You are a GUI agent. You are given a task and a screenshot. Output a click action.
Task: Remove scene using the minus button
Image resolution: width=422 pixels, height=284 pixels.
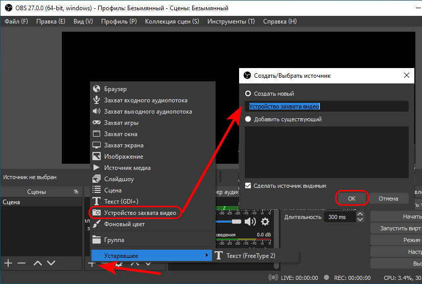[21, 263]
